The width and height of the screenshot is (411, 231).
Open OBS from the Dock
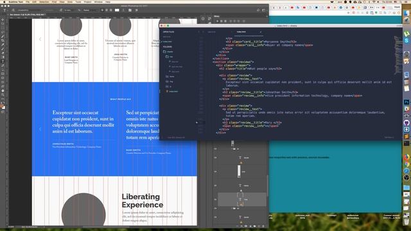407,178
